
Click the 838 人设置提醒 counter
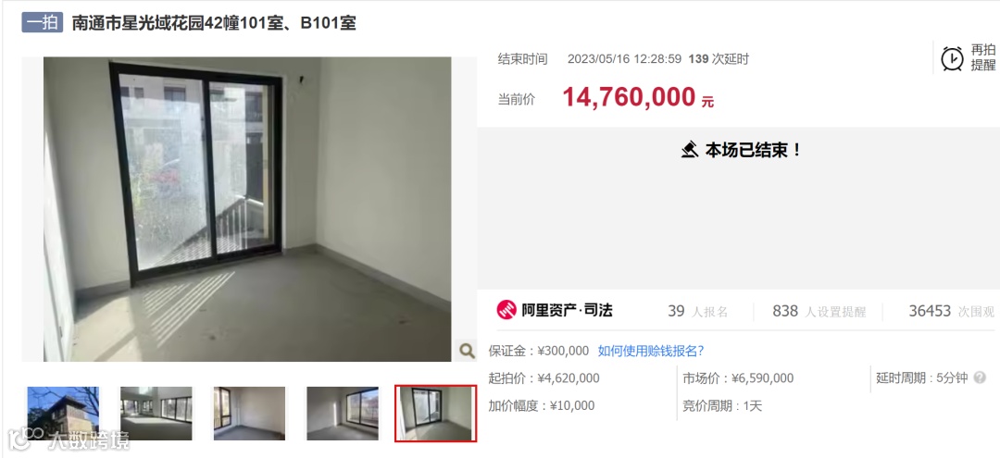[819, 311]
